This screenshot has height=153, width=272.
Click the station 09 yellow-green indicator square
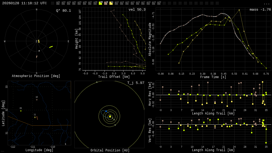click(x=100, y=3)
